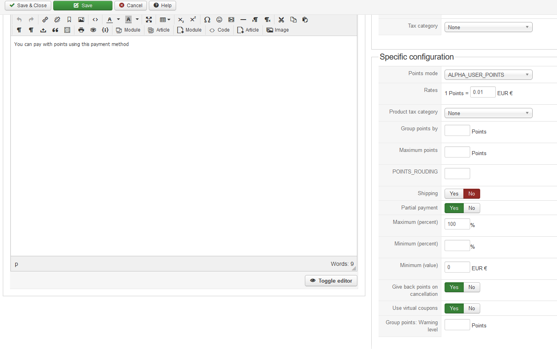
Task: Undo the last edit in the editor
Action: coord(19,20)
